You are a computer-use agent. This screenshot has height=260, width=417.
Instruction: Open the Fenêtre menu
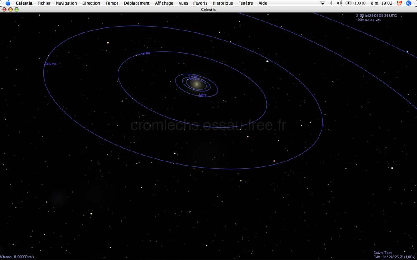(x=246, y=3)
